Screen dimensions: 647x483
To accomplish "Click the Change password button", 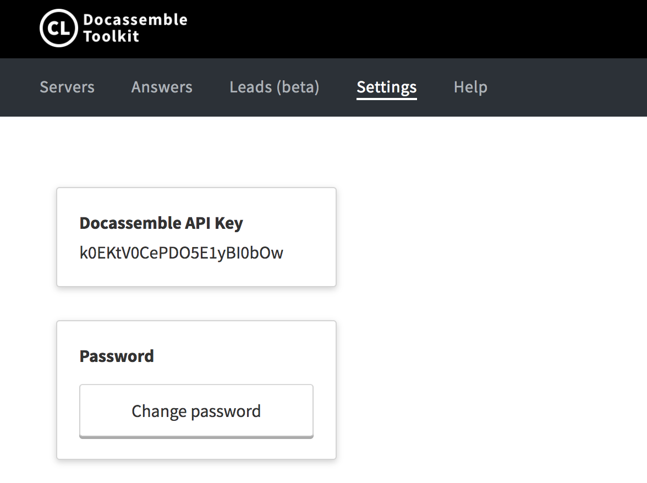I will 196,411.
